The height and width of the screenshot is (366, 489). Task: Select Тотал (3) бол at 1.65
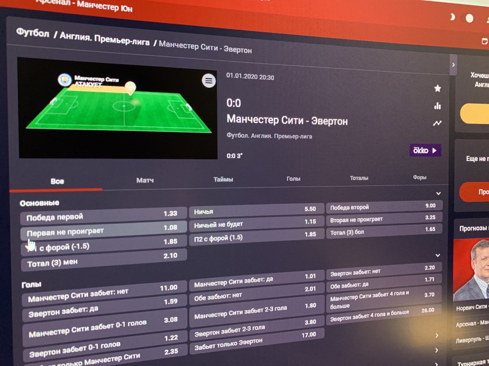384,231
